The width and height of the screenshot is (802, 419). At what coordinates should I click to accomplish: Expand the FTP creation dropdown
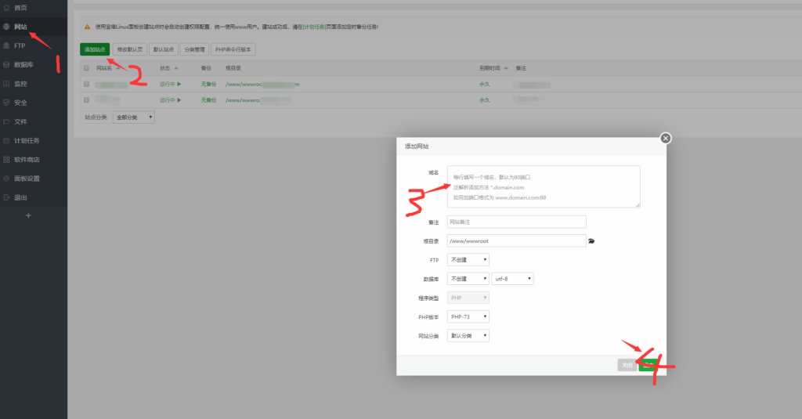coord(468,260)
